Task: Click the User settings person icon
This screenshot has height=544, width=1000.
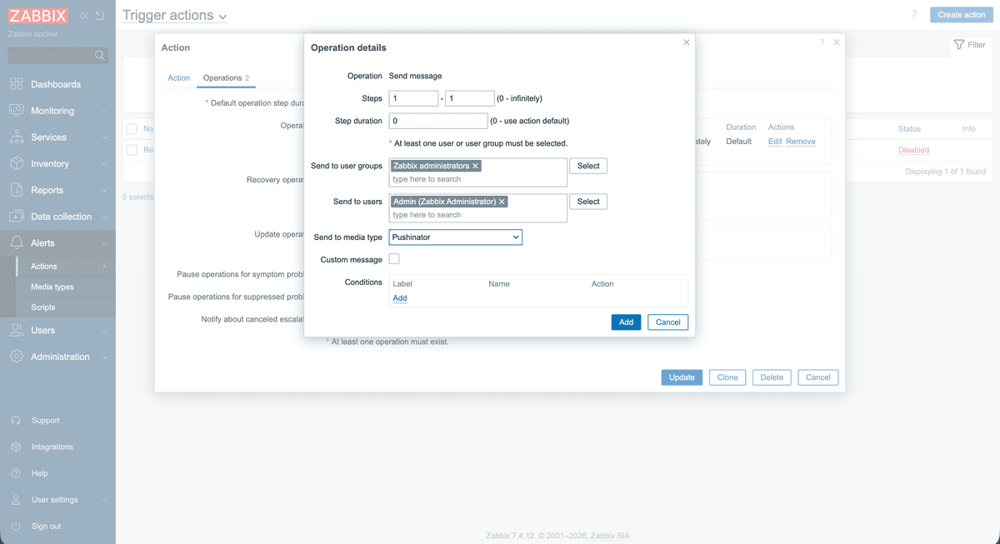Action: [x=16, y=500]
